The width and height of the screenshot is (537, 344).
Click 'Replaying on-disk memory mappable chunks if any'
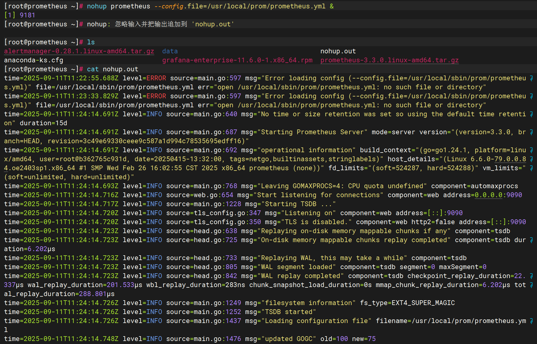coord(354,231)
